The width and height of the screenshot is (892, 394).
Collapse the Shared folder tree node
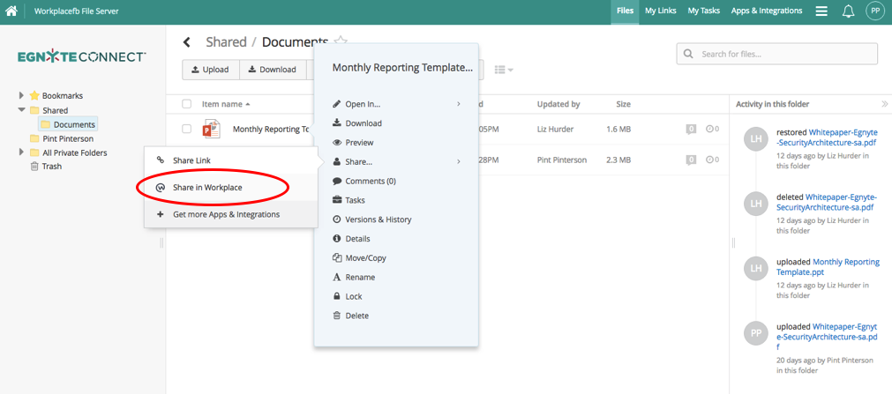pos(21,110)
